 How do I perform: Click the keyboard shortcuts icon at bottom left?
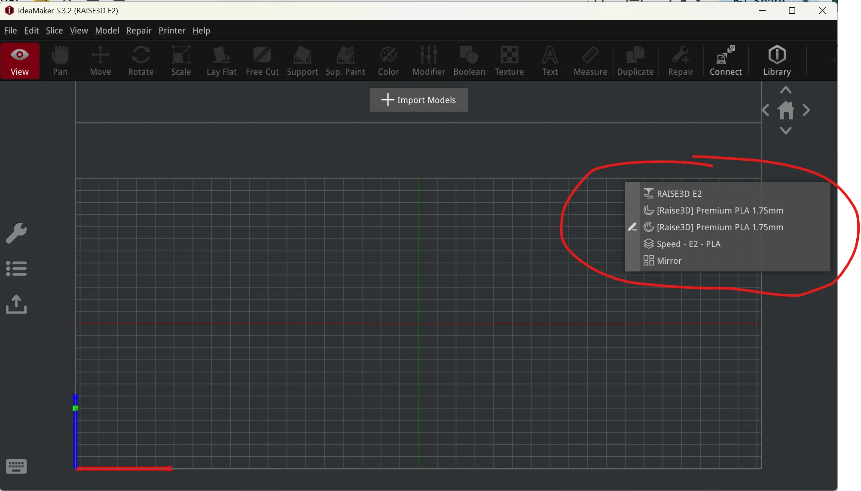[16, 467]
